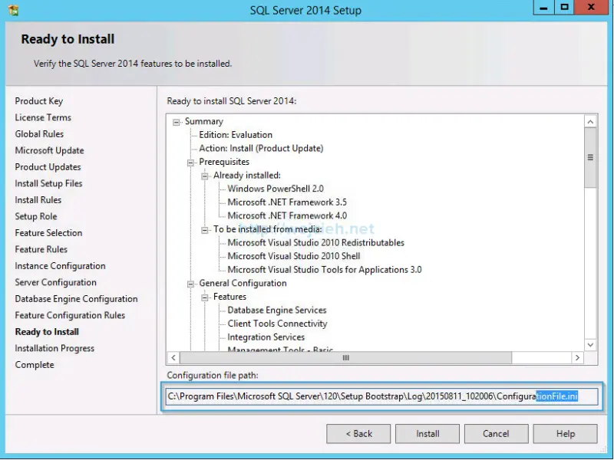This screenshot has width=614, height=460.
Task: Collapse the Prerequisites node
Action: (x=190, y=162)
